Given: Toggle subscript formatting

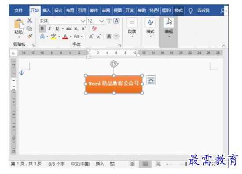Looking at the screenshot, I should click(76, 29).
